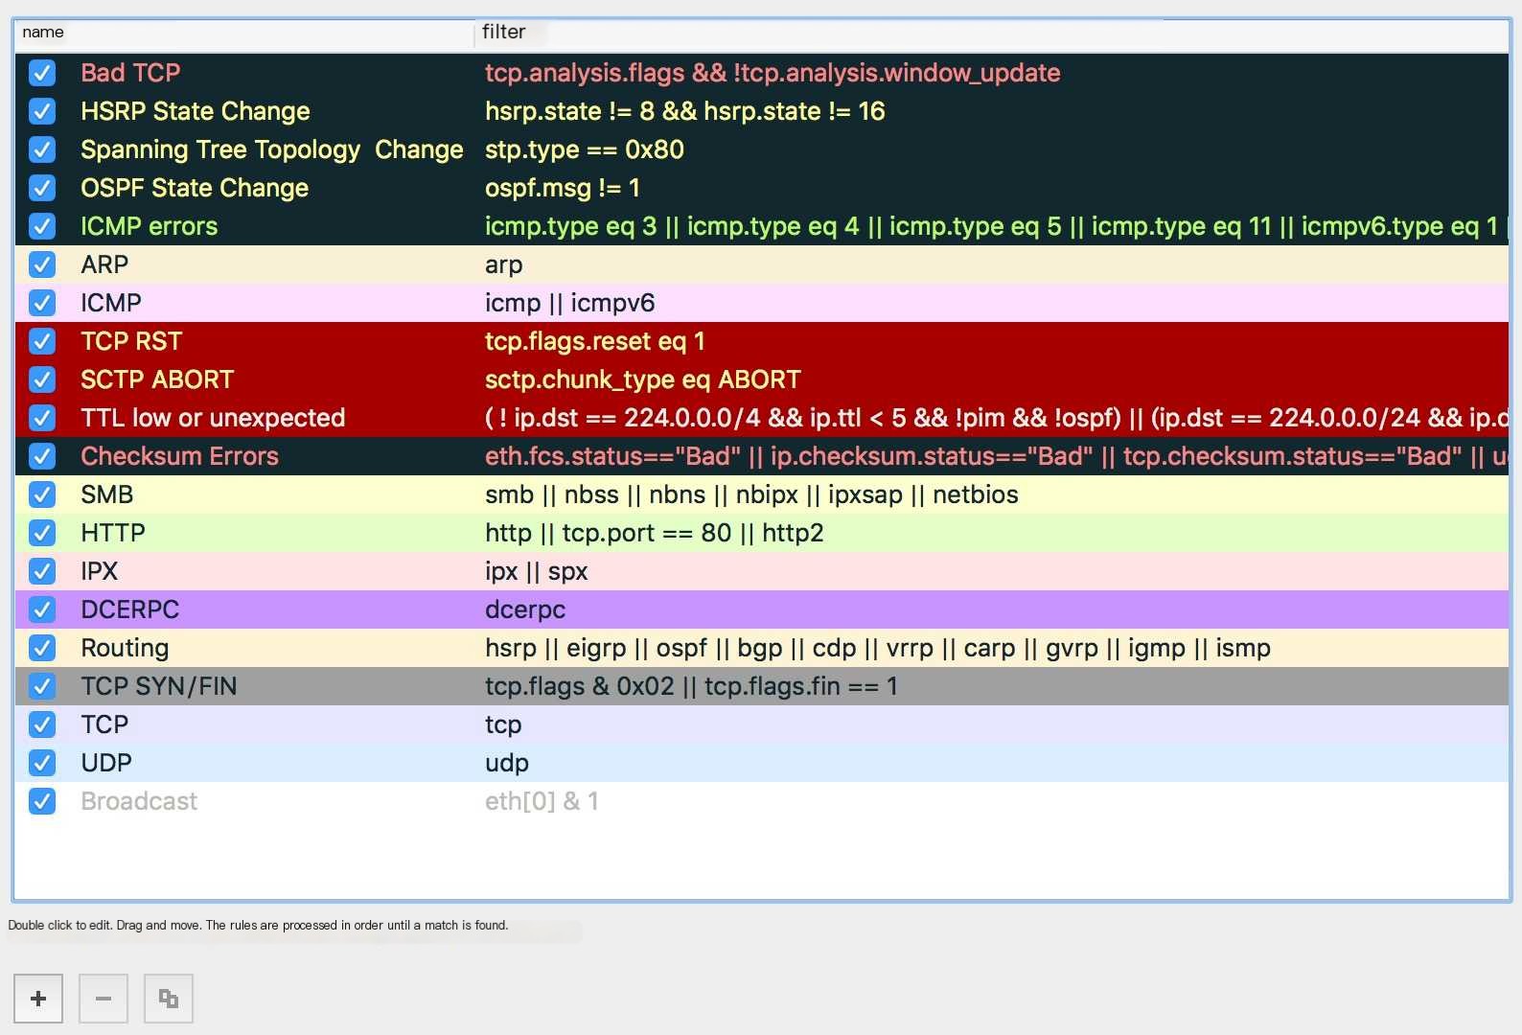1522x1035 pixels.
Task: Select the SMB rule name
Action: click(107, 494)
